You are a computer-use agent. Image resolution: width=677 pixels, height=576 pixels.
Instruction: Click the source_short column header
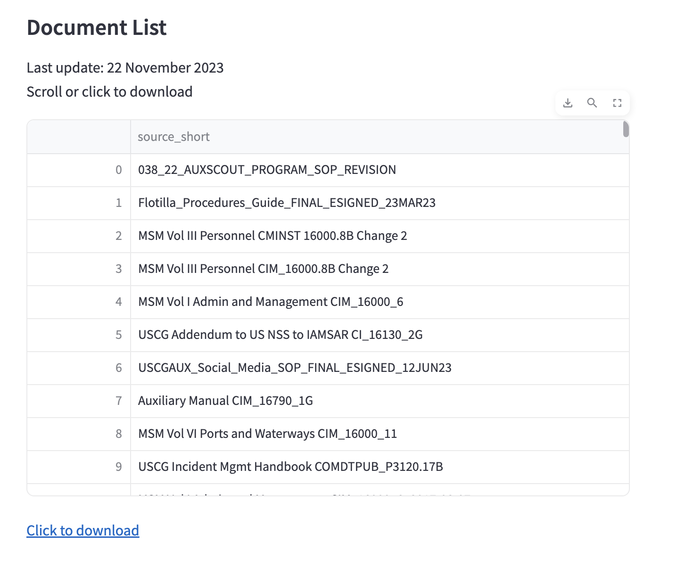click(x=380, y=137)
